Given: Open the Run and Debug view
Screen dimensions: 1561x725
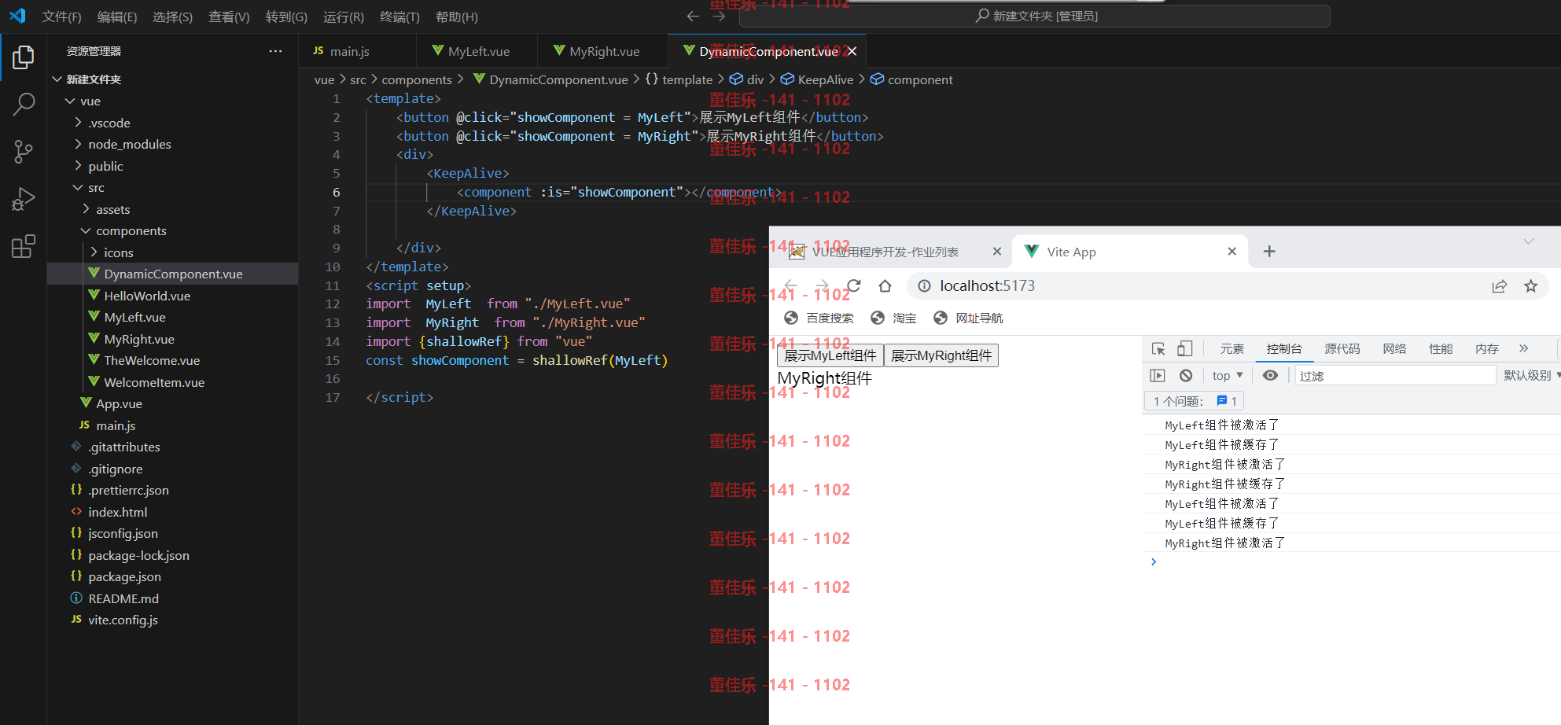Looking at the screenshot, I should (24, 199).
